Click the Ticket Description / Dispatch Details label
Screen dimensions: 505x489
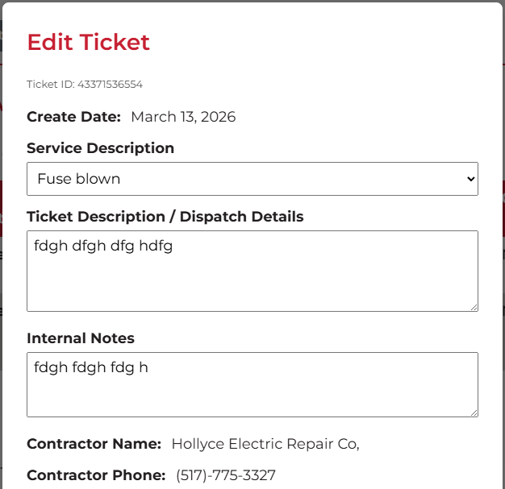[165, 217]
